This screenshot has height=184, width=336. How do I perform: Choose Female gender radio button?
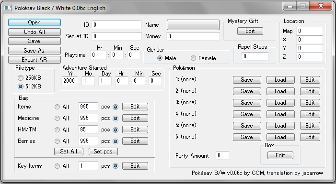193,58
